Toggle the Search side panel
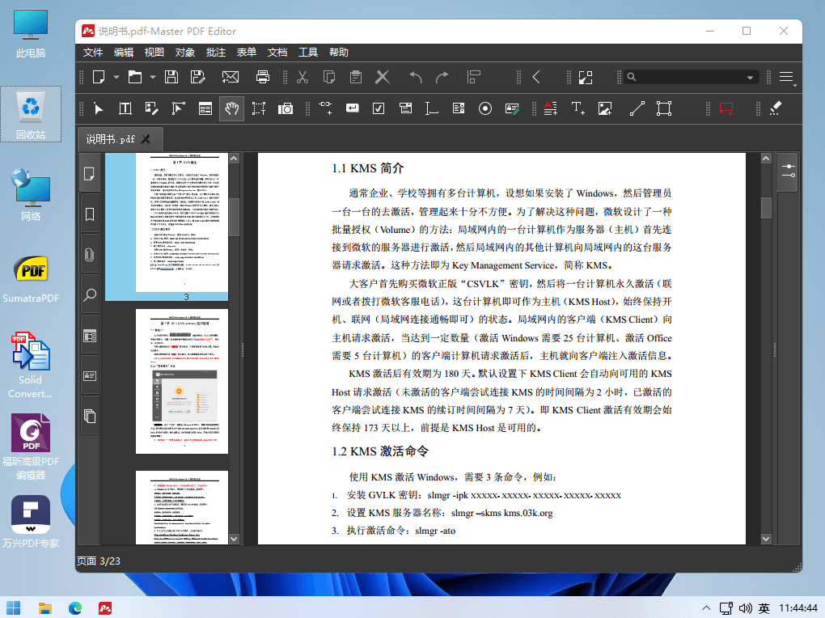Image resolution: width=825 pixels, height=618 pixels. (90, 294)
